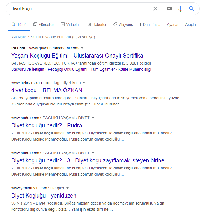Open the Daha fazla menu
The height and width of the screenshot is (218, 202).
tap(150, 25)
